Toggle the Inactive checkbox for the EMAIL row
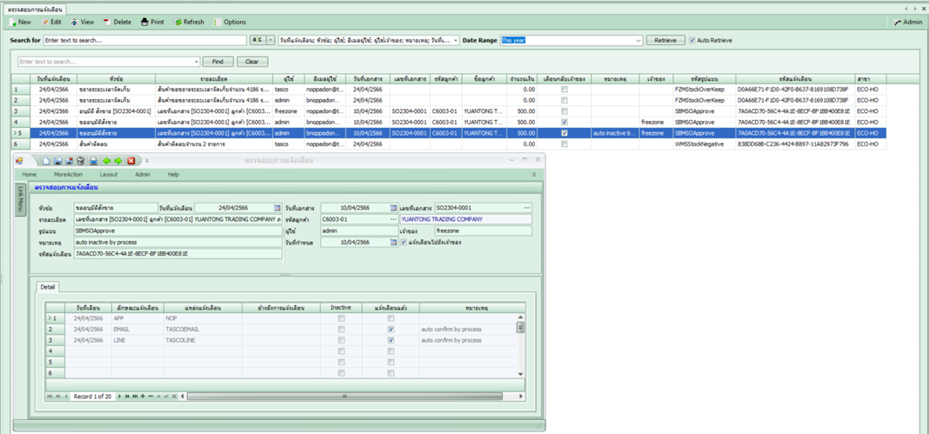This screenshot has width=929, height=434. 341,330
